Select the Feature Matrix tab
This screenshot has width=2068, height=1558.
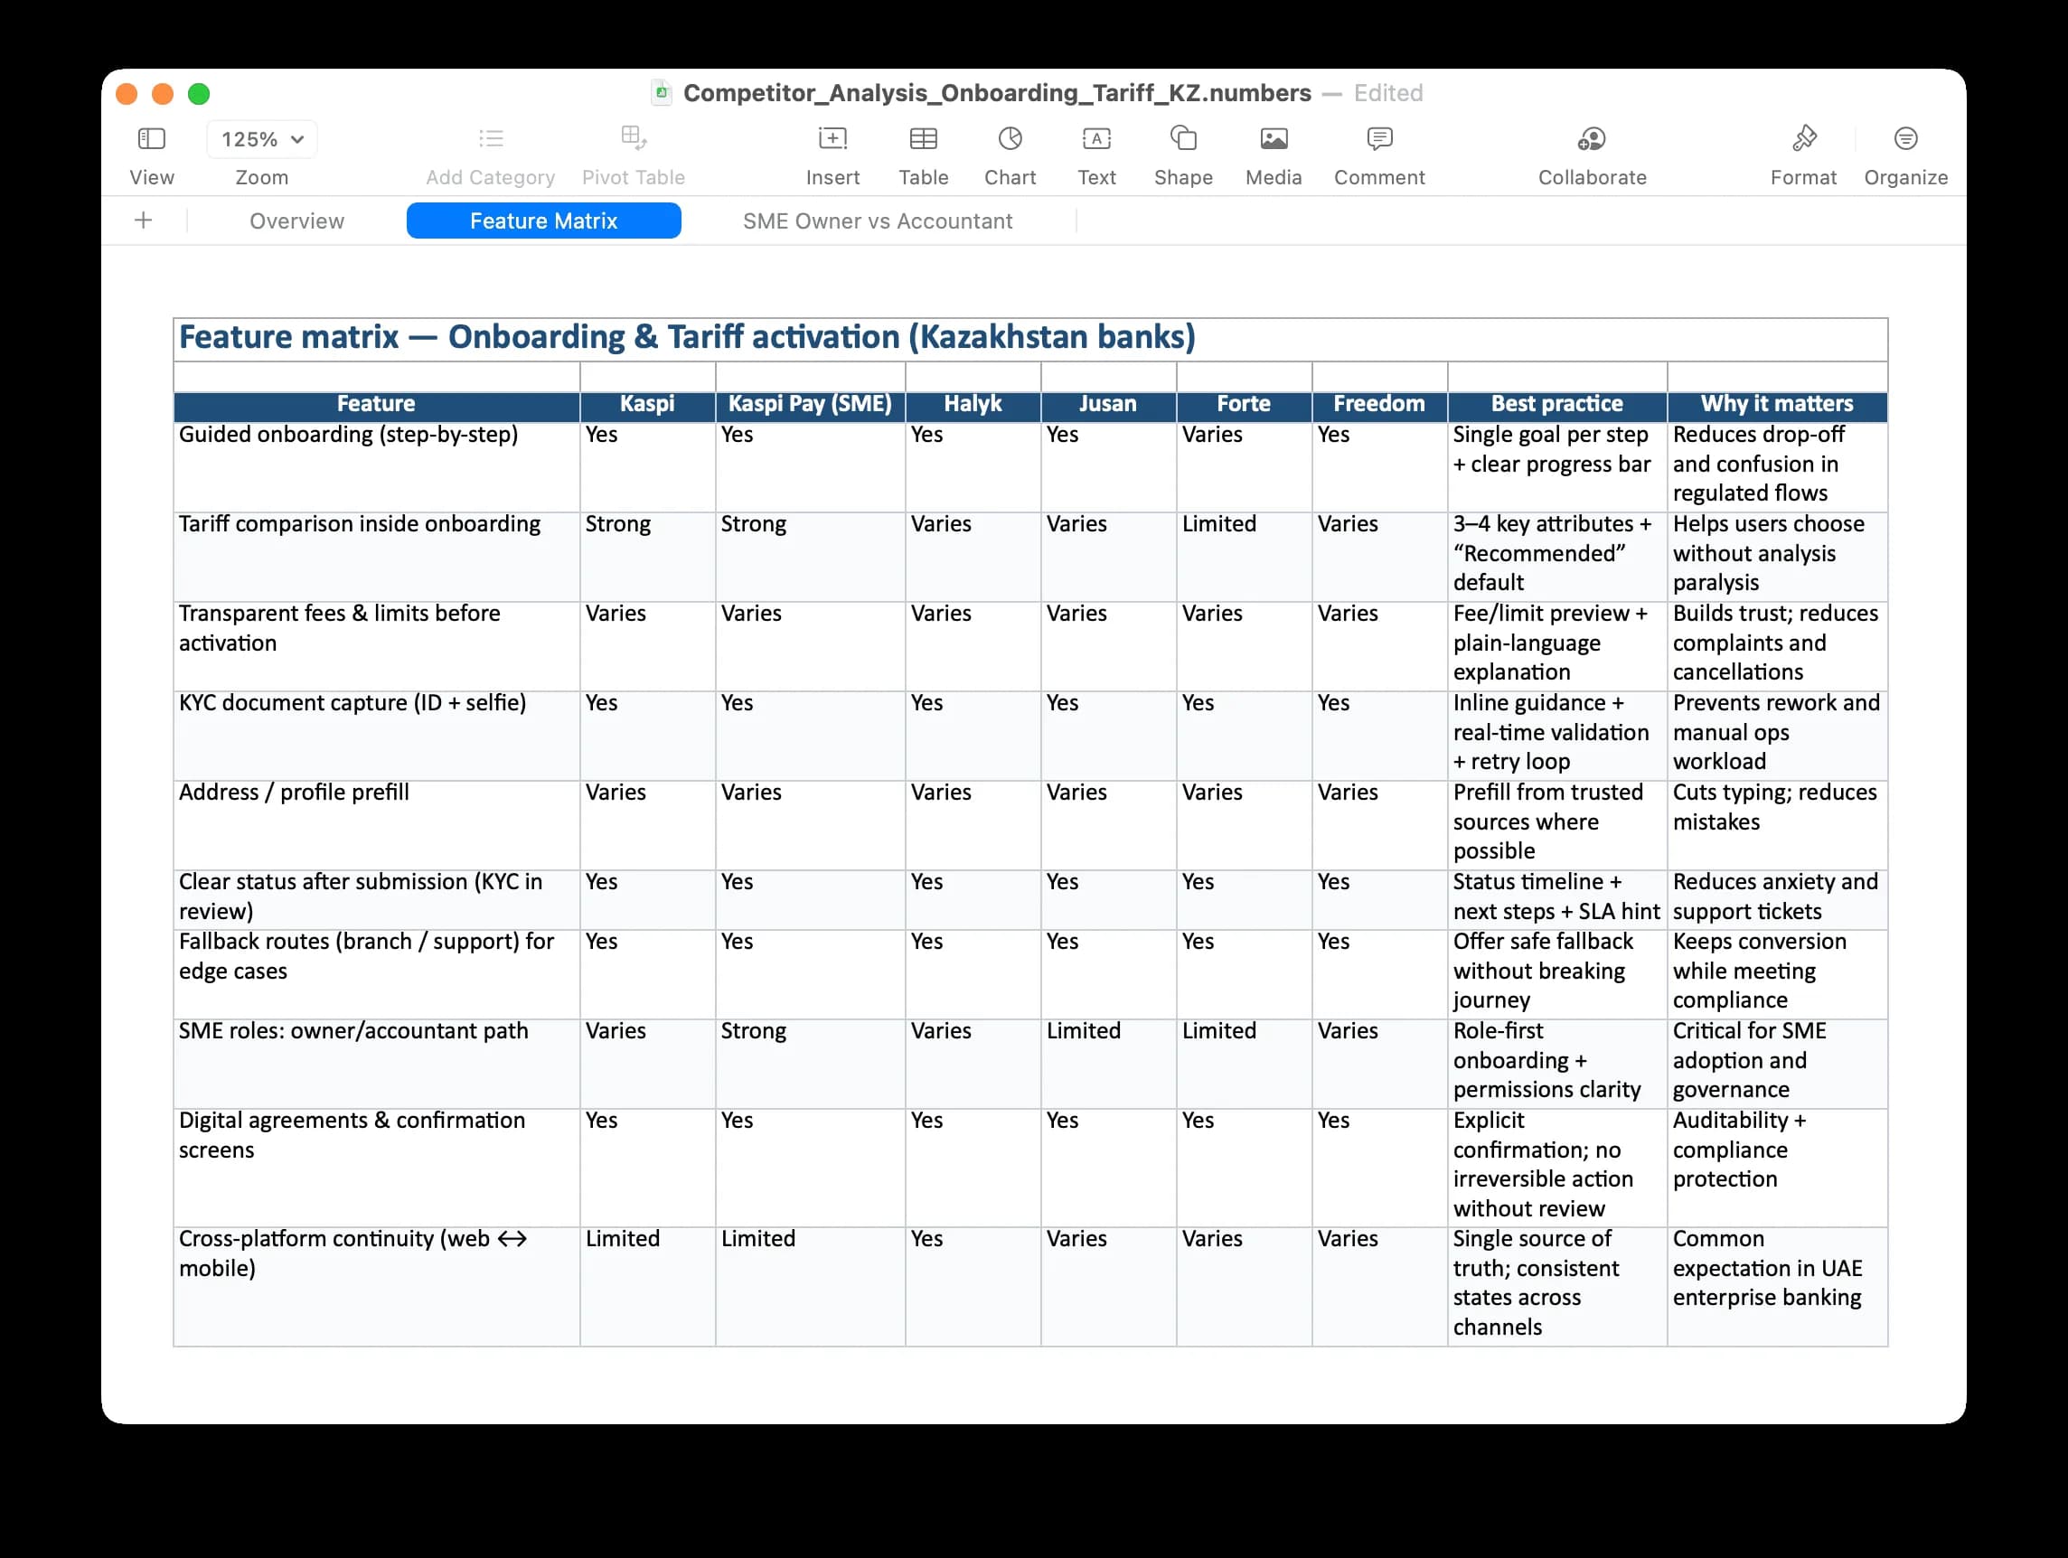543,221
